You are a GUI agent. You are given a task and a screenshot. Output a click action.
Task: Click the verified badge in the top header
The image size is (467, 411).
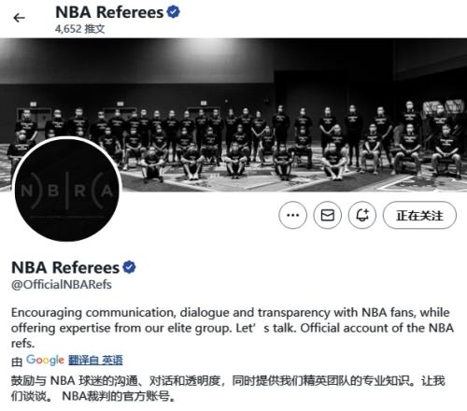(x=173, y=12)
